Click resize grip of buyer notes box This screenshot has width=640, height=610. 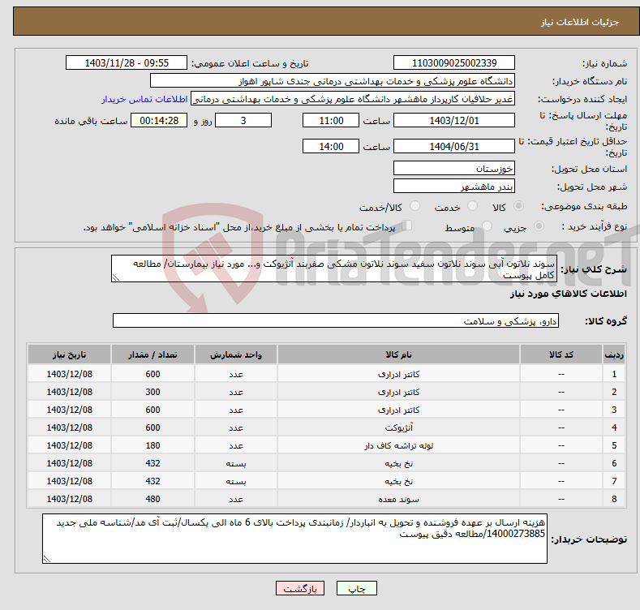pos(47,559)
